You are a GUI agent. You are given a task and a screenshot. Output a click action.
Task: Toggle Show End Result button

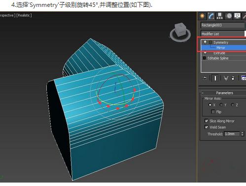[x=215, y=78]
